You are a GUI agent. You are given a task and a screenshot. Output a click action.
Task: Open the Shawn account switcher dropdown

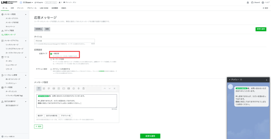(28, 2)
